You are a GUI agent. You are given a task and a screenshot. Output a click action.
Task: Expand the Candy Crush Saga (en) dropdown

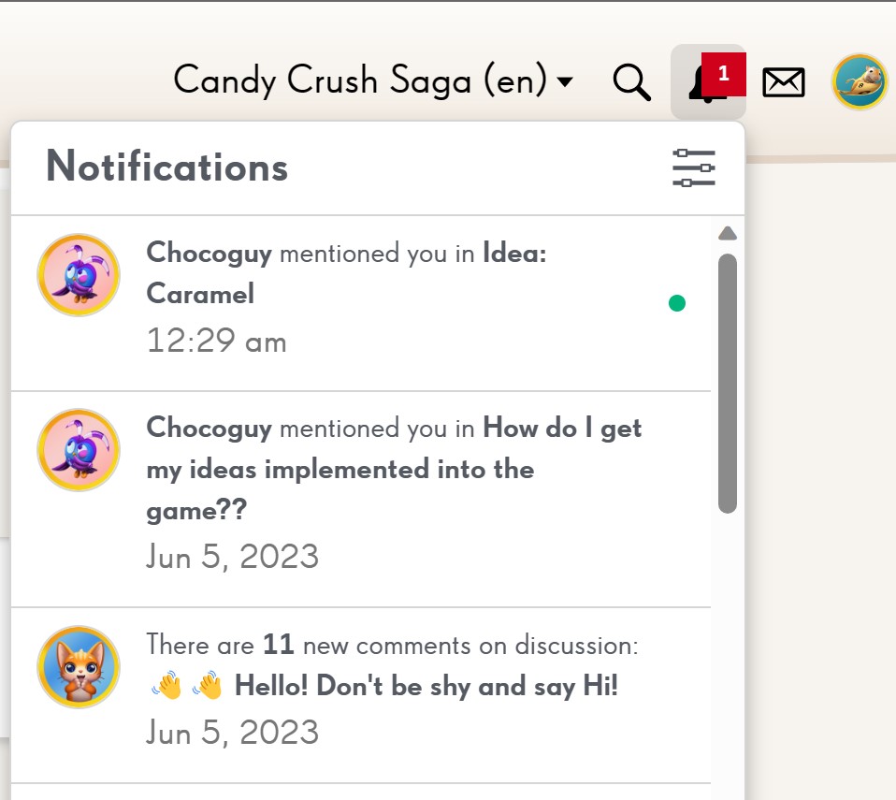pyautogui.click(x=372, y=80)
